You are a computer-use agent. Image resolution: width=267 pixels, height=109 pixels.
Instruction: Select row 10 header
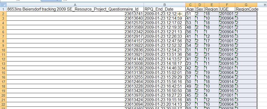click(3, 50)
